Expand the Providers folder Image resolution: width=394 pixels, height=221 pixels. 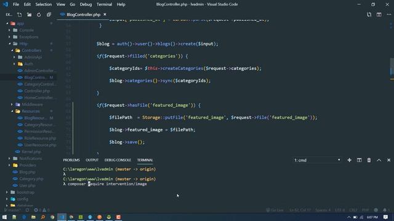[x=28, y=165]
